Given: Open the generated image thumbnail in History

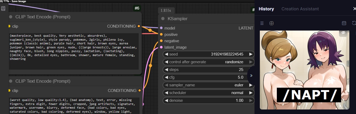Looking at the screenshot, I should [305, 70].
